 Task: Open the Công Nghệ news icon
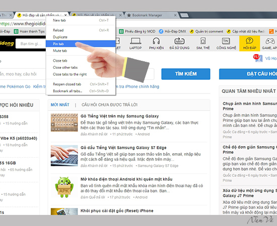(x=226, y=43)
